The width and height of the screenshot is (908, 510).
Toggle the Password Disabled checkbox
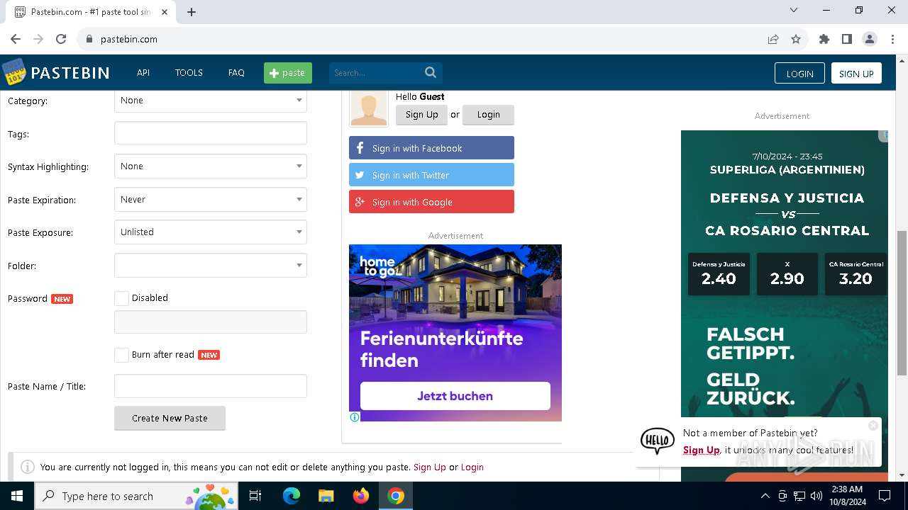pos(121,298)
